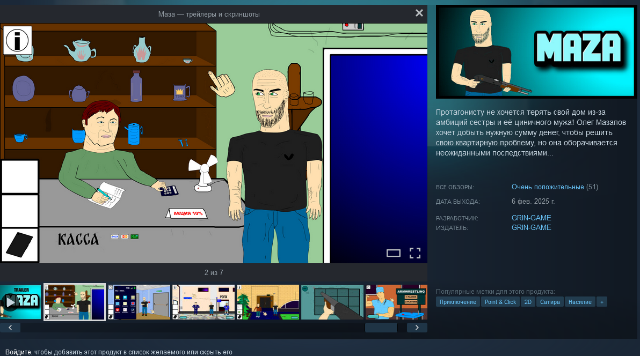Click the white desk fan in screenshot
Image resolution: width=640 pixels, height=356 pixels.
point(203,173)
